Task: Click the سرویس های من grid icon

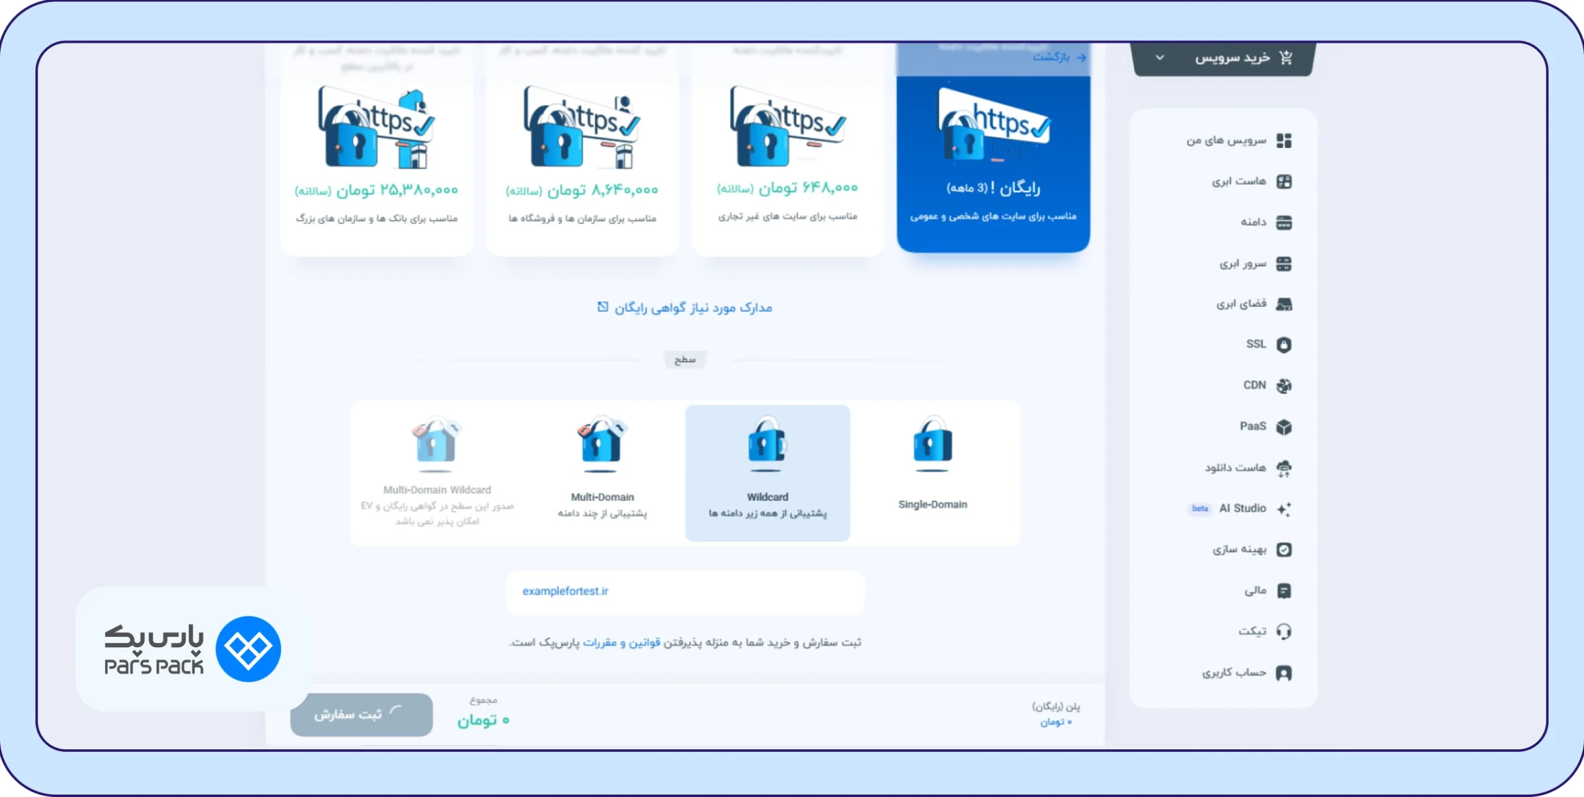Action: tap(1284, 141)
